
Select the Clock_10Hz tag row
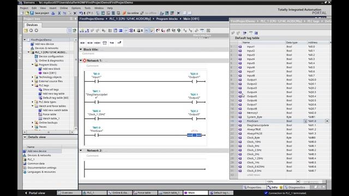coord(280,142)
